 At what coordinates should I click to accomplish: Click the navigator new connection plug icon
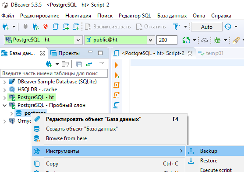coord(49,64)
